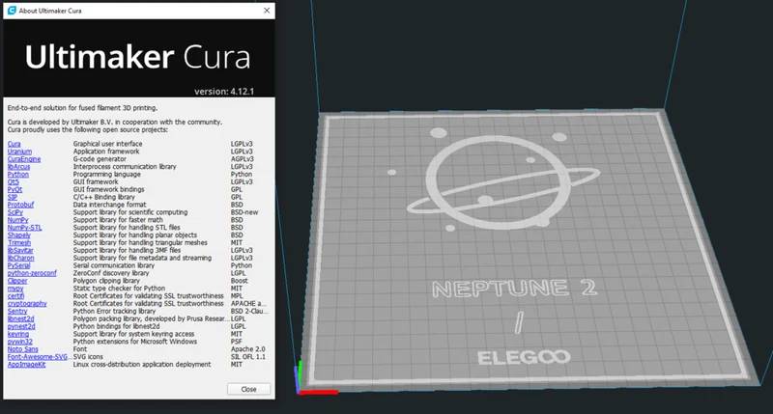Visit the Sentry project link
The height and width of the screenshot is (414, 773).
[17, 311]
